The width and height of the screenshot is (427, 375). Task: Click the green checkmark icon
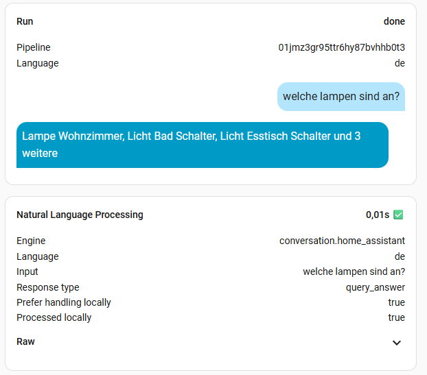pyautogui.click(x=399, y=215)
